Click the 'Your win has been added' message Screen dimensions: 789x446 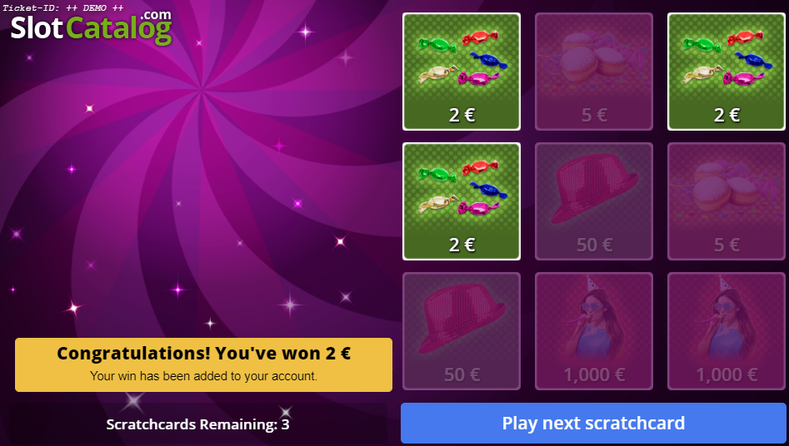[x=204, y=376]
